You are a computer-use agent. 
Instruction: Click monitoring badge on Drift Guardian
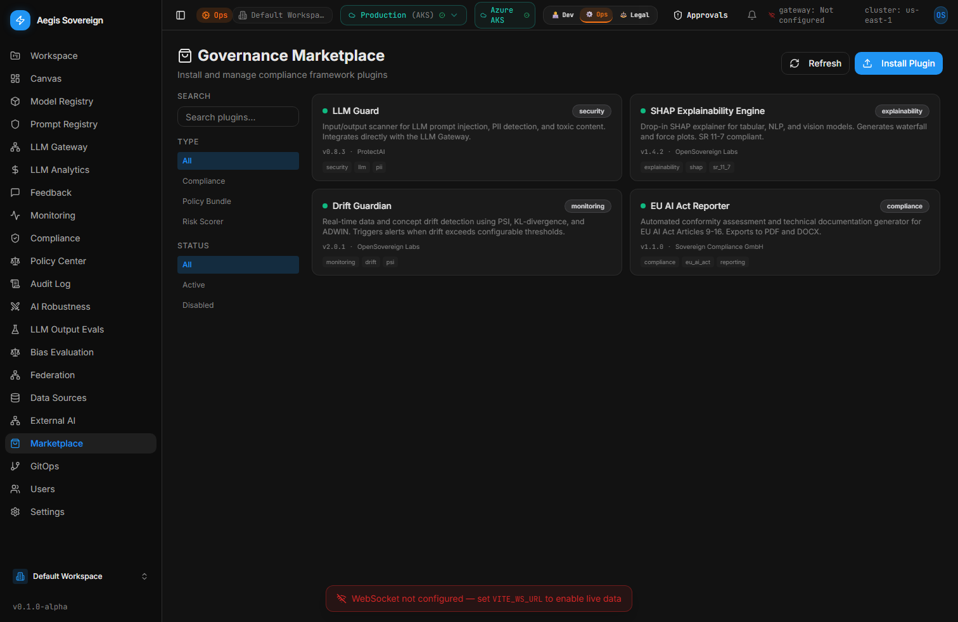coord(588,206)
